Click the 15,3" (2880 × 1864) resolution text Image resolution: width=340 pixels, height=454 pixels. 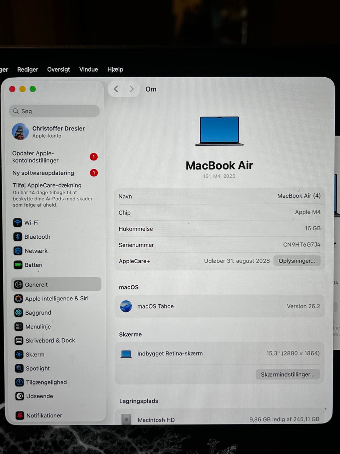(293, 353)
